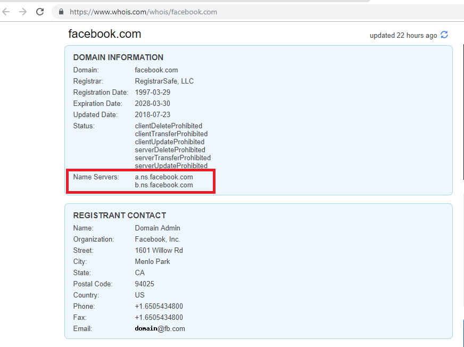Screen dimensions: 464x347
Task: Click status serverDeleteProhibited
Action: pyautogui.click(x=170, y=150)
